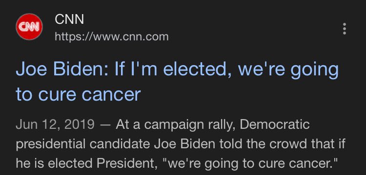This screenshot has width=366, height=175.
Task: Click the 'to cure cancer' headline line
Action: 78,94
